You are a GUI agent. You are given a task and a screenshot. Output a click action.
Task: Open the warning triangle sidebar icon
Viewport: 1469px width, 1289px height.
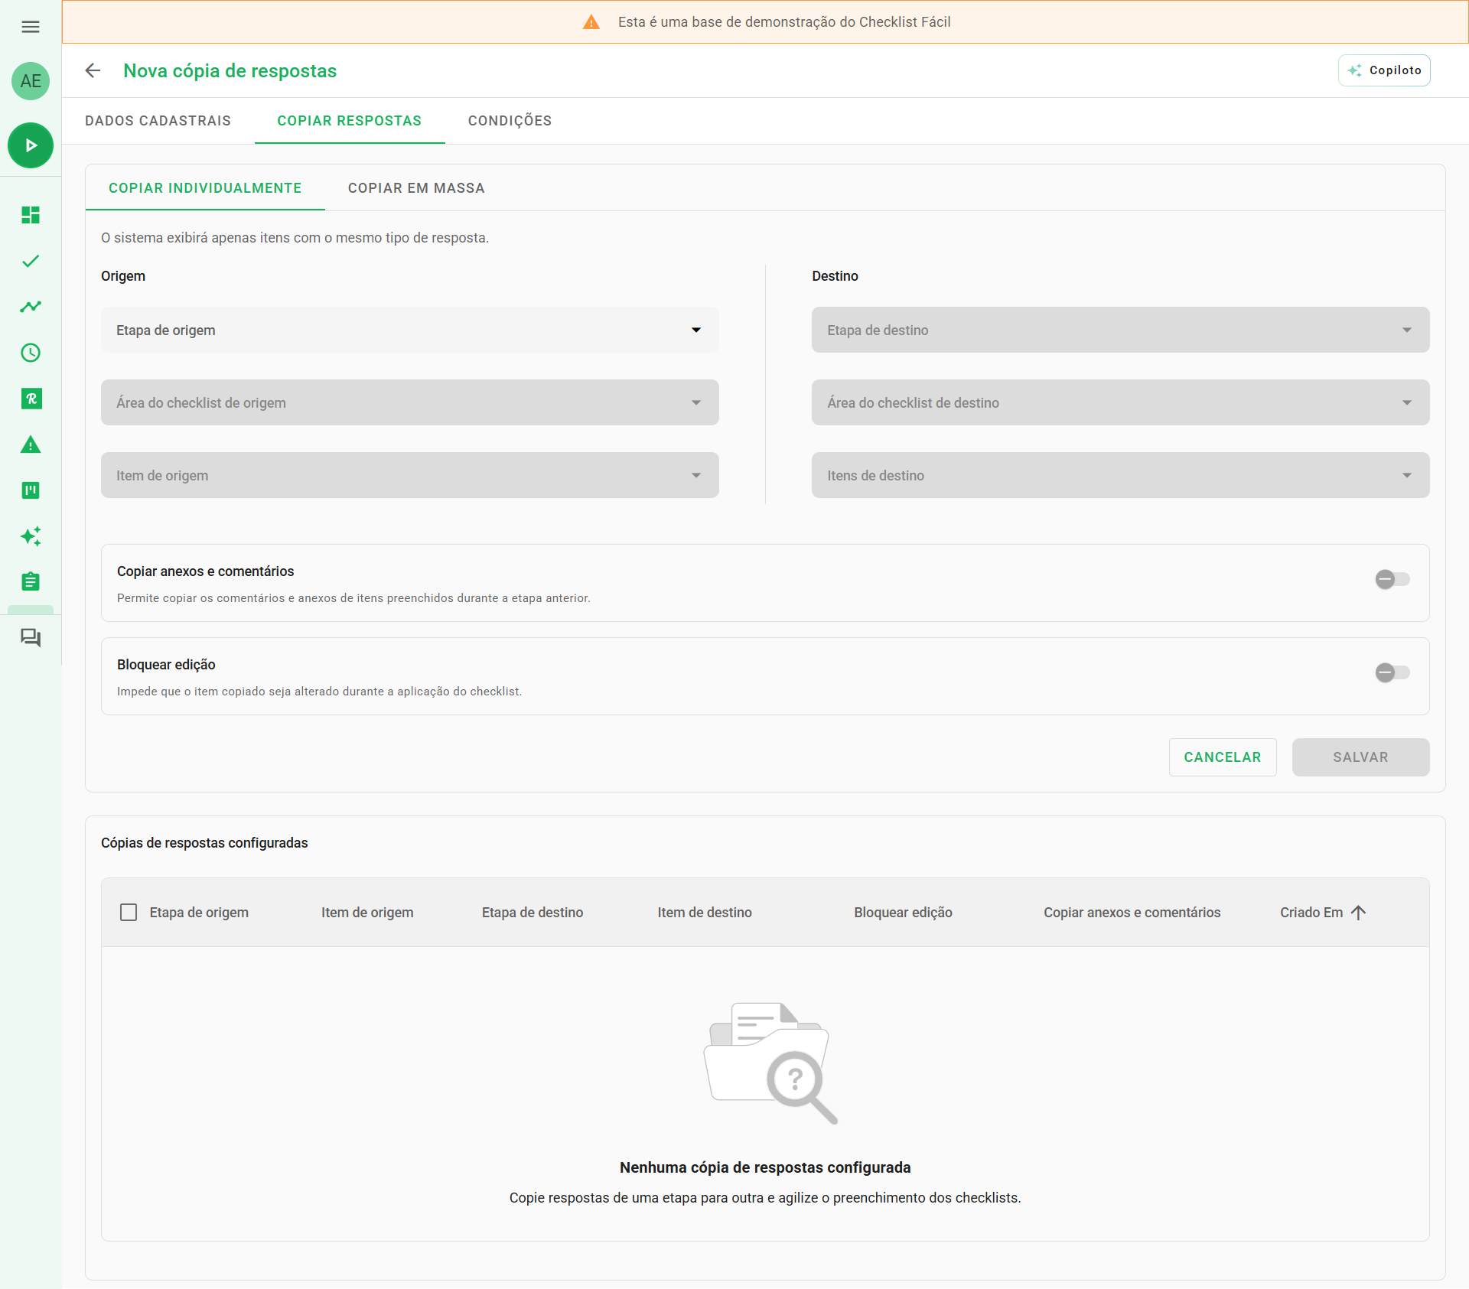point(31,444)
